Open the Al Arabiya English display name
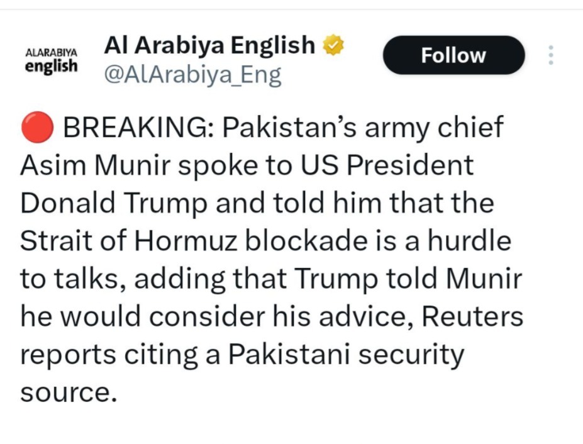This screenshot has height=444, width=583. 209,45
